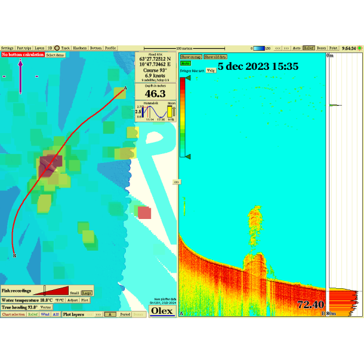This screenshot has height=364, width=364.
Task: Click the red fish marker square on the chart
Action: (144, 212)
